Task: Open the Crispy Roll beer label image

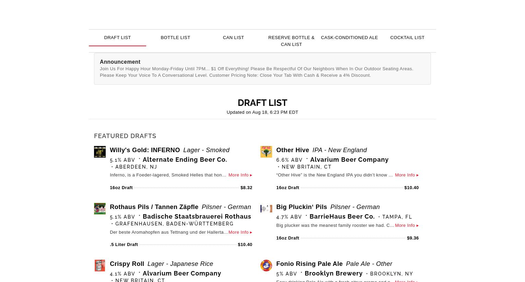Action: [100, 266]
